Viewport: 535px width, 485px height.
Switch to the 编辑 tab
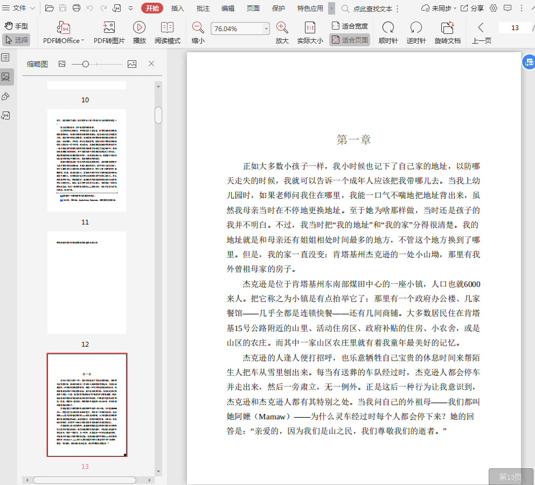(x=227, y=8)
